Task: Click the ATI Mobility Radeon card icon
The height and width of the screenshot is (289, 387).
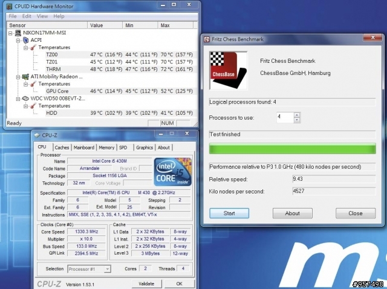Action: [x=25, y=77]
